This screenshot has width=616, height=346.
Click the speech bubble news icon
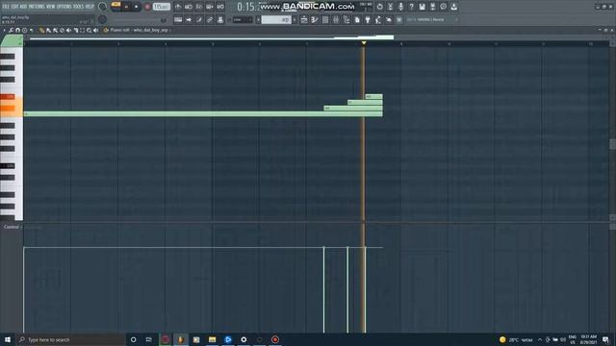pyautogui.click(x=443, y=7)
